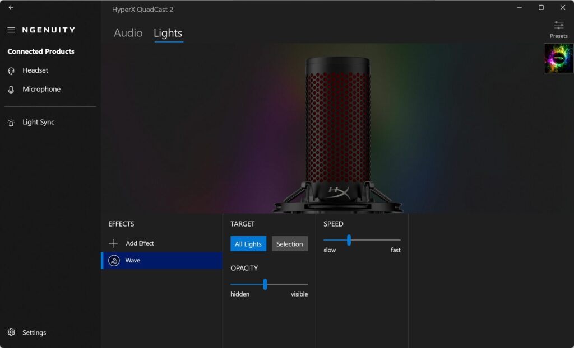Image resolution: width=574 pixels, height=348 pixels.
Task: Click the 'hidden' opacity label
Action: [240, 294]
